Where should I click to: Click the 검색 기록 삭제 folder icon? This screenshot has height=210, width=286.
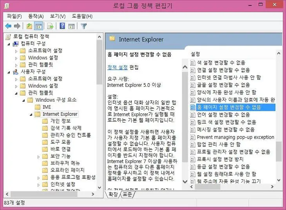45,128
